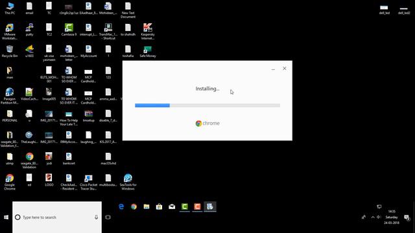The image size is (415, 233).
Task: Click the active installer taskbar icon
Action: tap(210, 206)
